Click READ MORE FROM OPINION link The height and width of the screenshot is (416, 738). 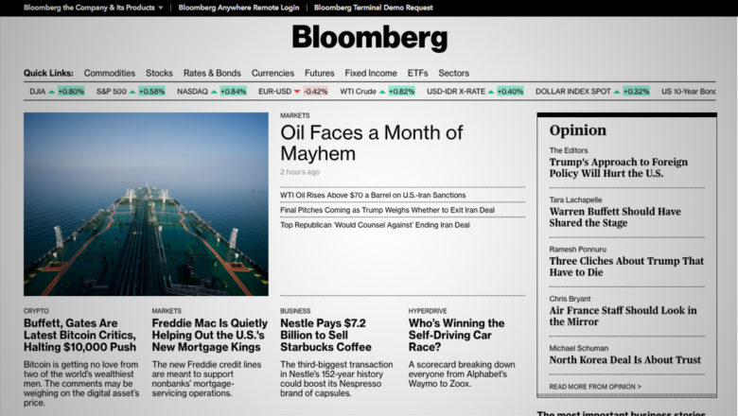point(595,387)
